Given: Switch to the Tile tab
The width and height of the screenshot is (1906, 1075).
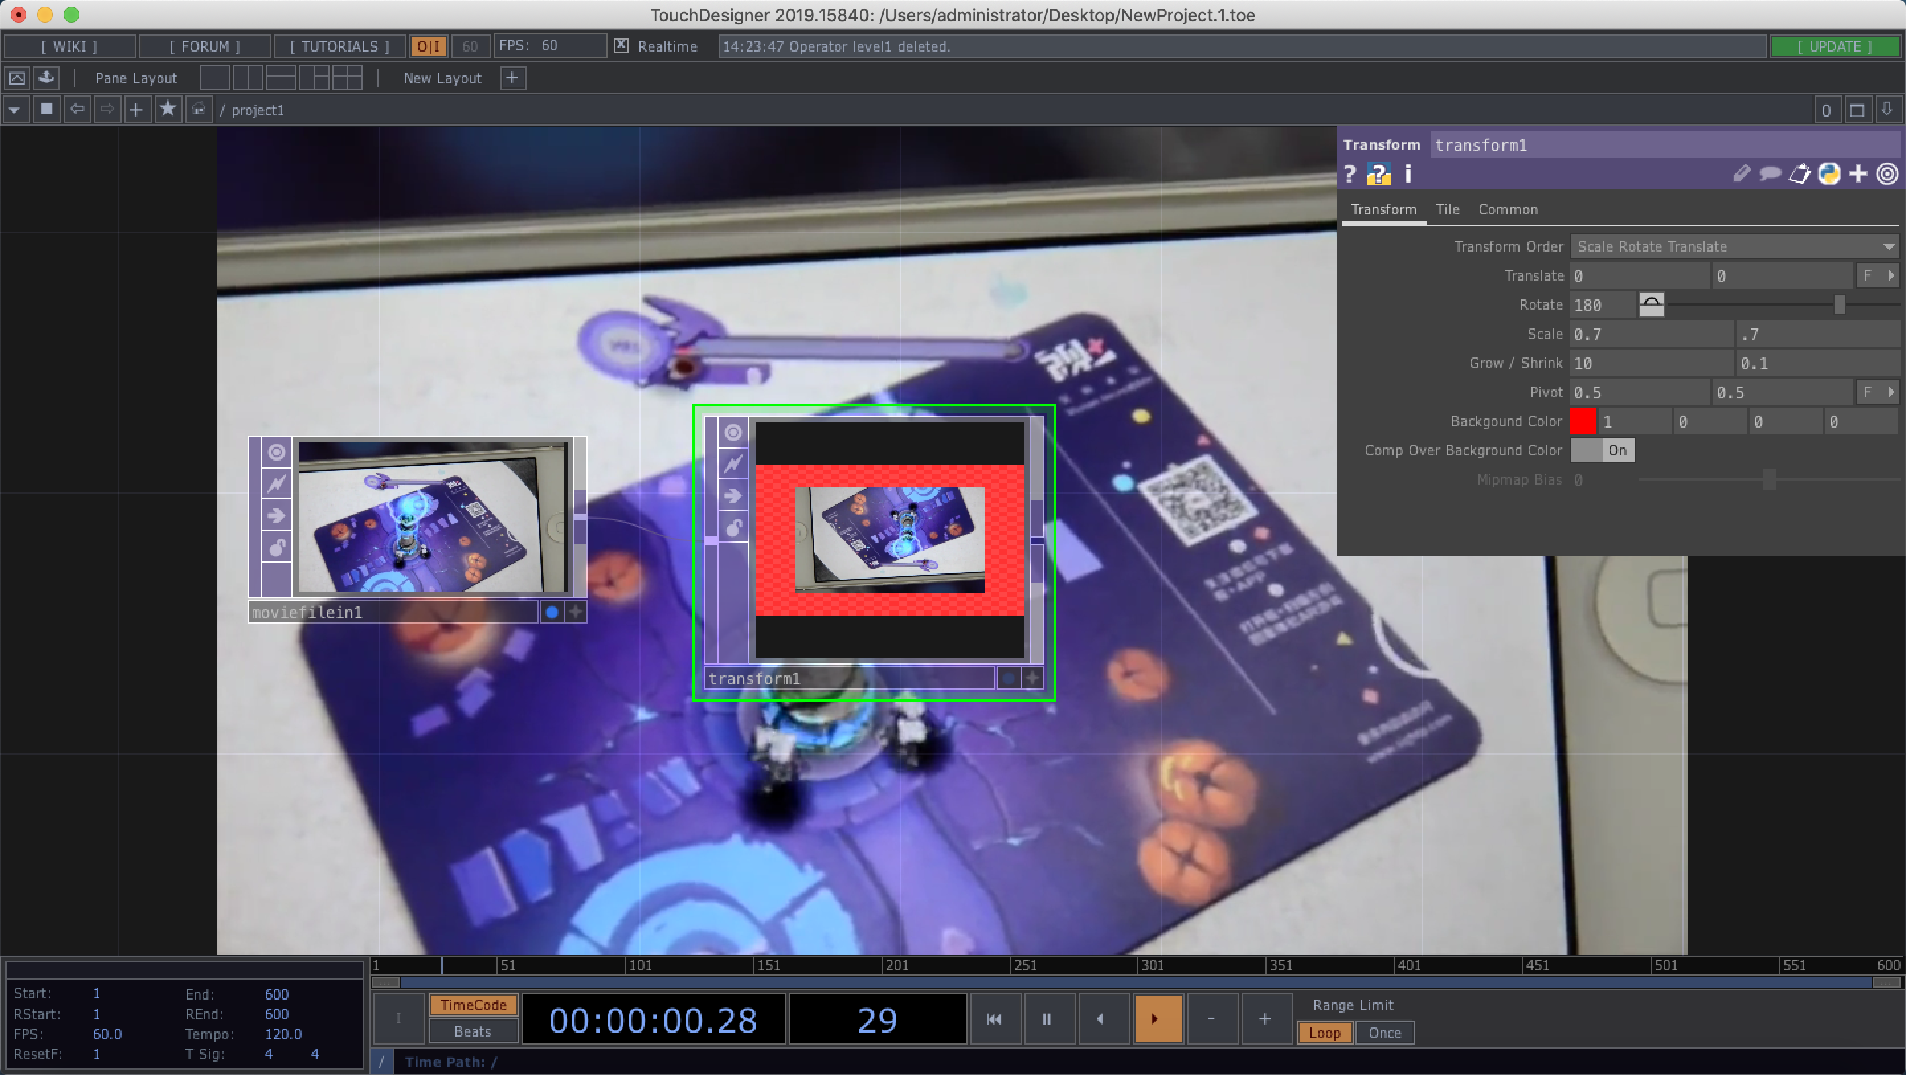Looking at the screenshot, I should click(1447, 209).
